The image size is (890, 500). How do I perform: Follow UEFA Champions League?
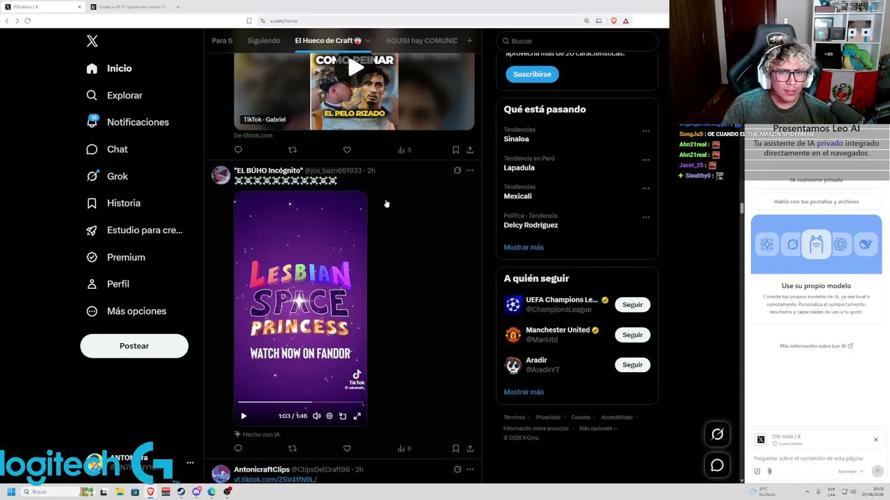coord(632,305)
